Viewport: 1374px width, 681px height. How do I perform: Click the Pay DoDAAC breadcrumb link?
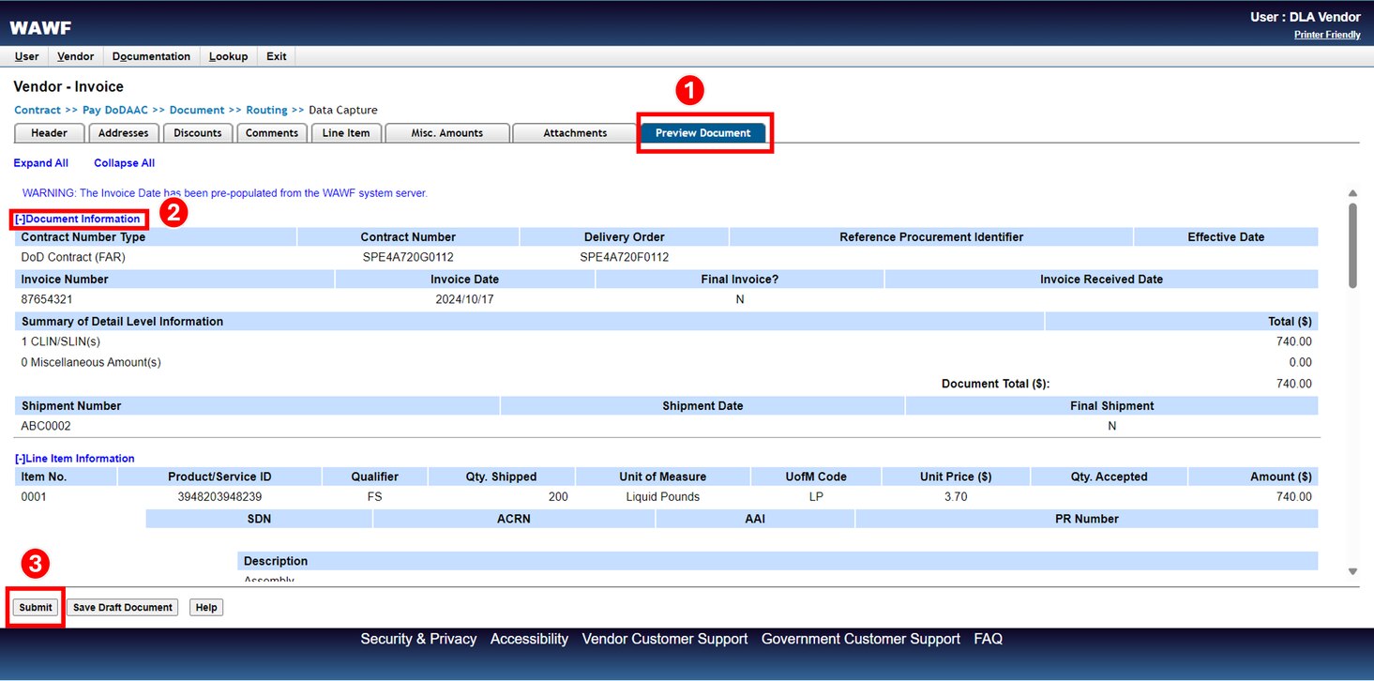[x=115, y=110]
